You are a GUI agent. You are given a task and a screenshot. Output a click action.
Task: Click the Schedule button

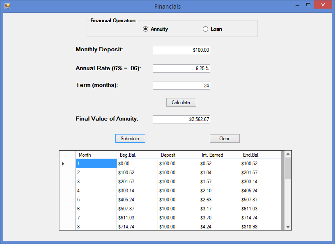130,138
